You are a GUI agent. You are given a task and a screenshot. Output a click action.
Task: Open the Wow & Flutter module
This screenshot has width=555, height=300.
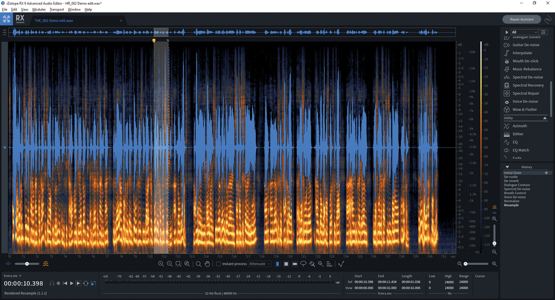click(x=526, y=110)
